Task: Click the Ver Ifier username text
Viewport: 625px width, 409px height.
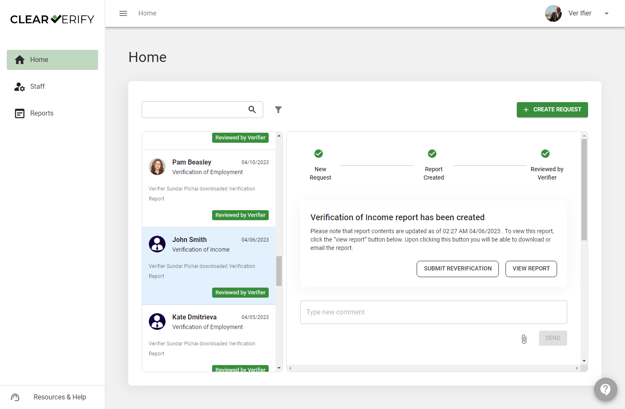Action: click(580, 13)
